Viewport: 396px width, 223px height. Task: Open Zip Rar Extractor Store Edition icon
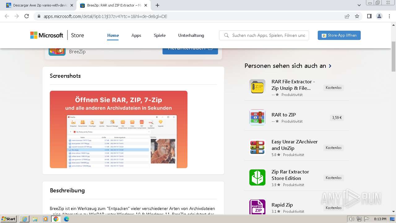[x=257, y=177]
